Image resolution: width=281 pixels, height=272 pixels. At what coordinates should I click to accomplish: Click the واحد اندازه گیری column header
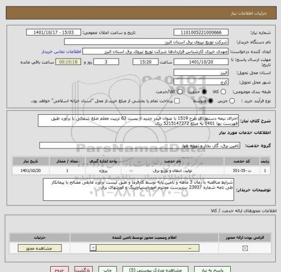point(103,161)
